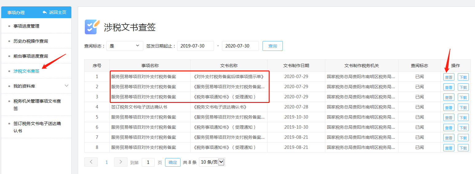Open the 查阅标志 dropdown
The width and height of the screenshot is (475, 174).
125,46
